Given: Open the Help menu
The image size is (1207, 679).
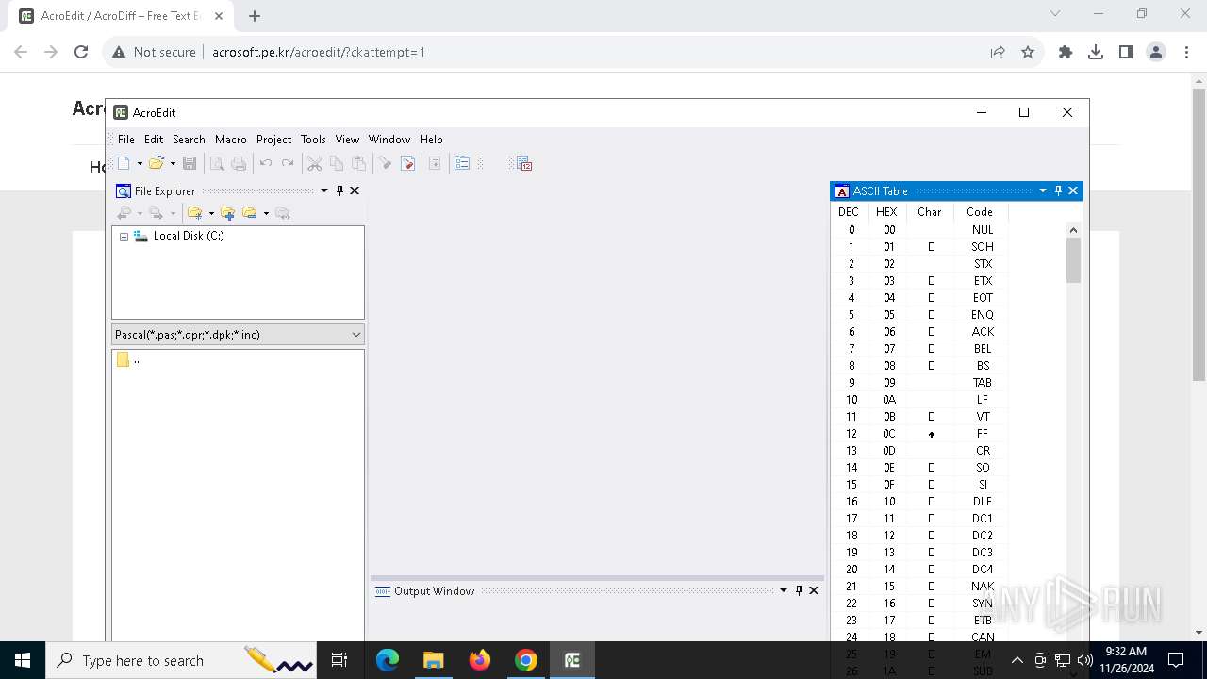Looking at the screenshot, I should pos(431,139).
